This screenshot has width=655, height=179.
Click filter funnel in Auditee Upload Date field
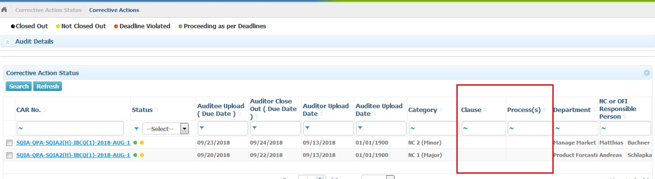[x=360, y=128]
